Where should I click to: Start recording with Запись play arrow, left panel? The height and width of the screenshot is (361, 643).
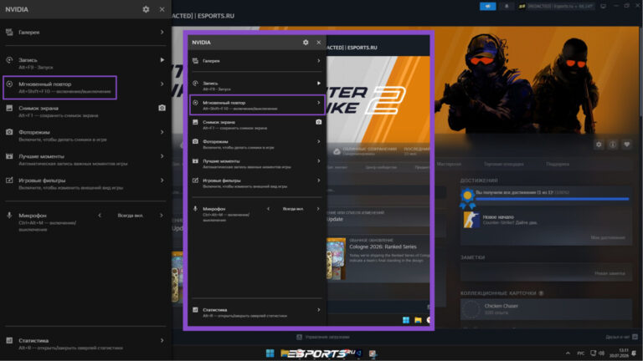162,60
